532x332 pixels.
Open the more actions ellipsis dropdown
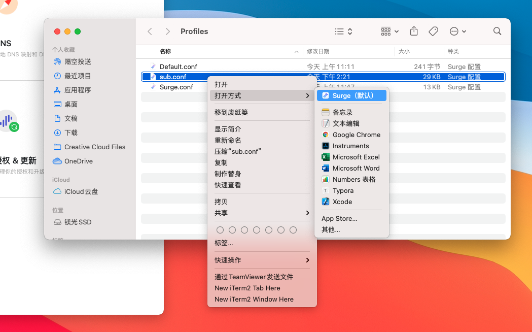coord(458,31)
